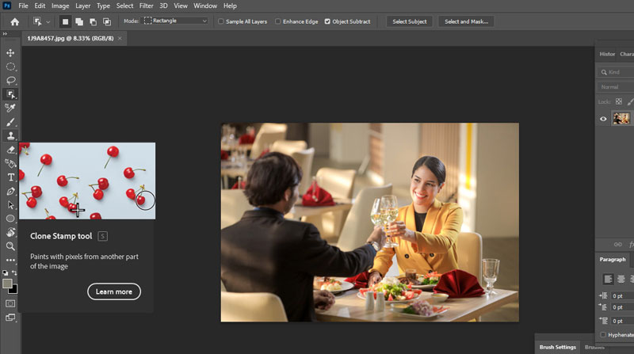Select the Move tool

11,53
